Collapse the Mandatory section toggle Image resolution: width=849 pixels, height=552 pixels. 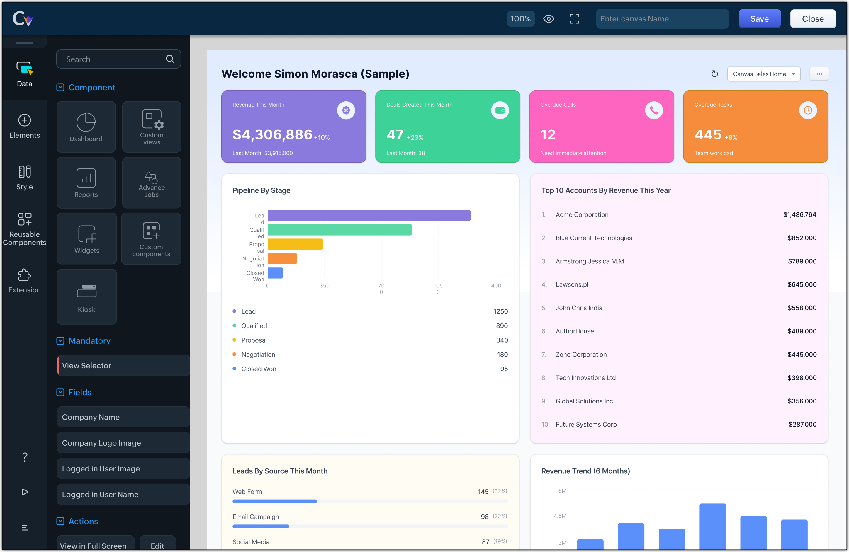pos(60,340)
